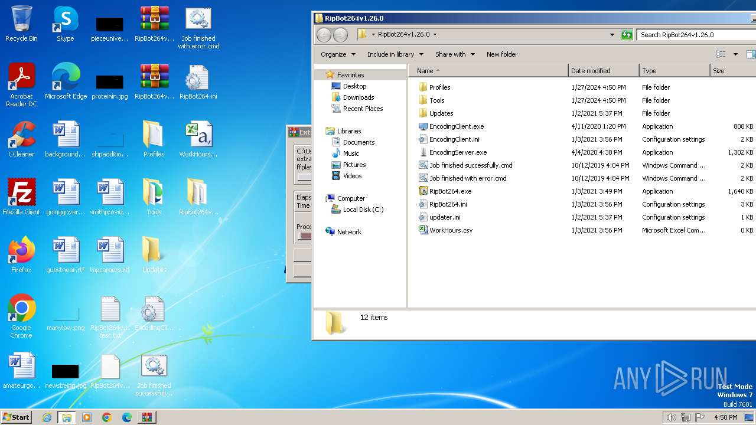This screenshot has height=425, width=756.
Task: Refresh the folder with the green arrows button
Action: pos(627,35)
